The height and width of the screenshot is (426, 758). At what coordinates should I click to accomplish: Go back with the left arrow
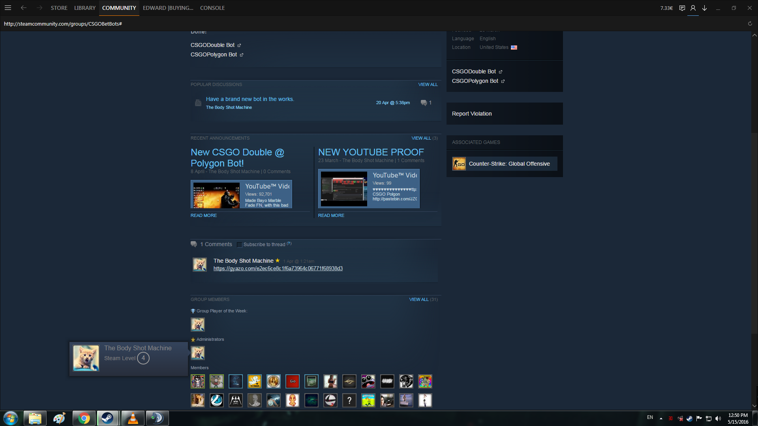pyautogui.click(x=24, y=8)
